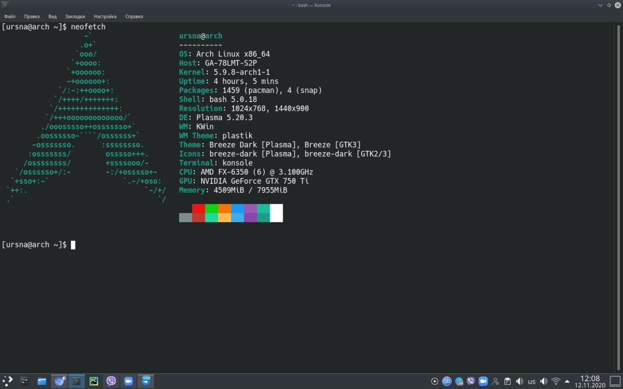Open the Application Launcher on the panel
The height and width of the screenshot is (389, 623).
click(x=8, y=381)
